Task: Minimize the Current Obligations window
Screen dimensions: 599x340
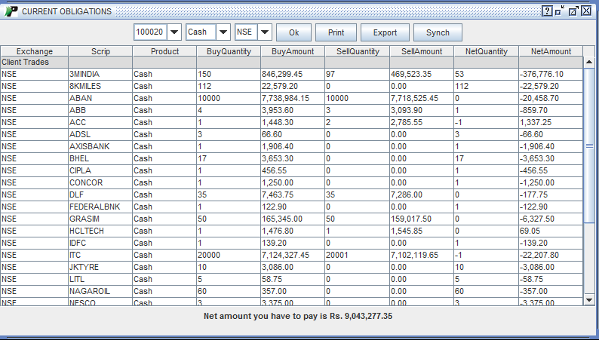Action: [x=560, y=11]
